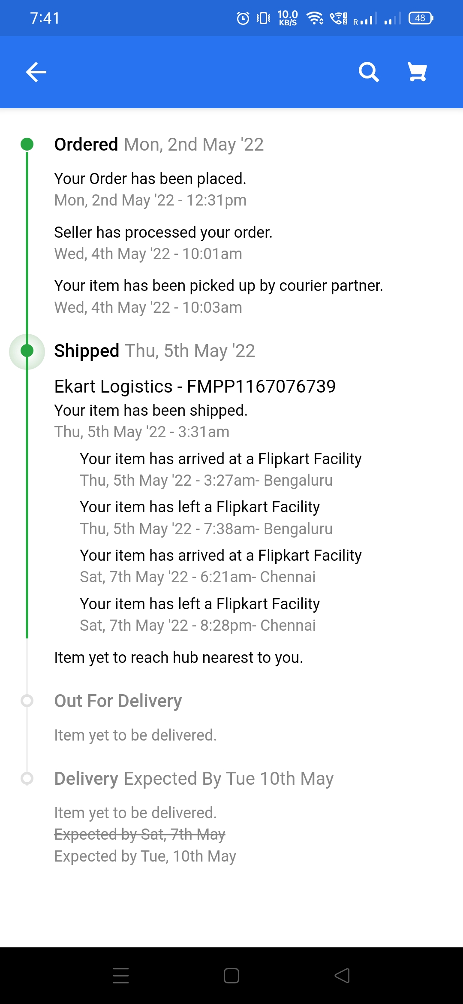Select the Shipped Thu, 5th May heading
The width and height of the screenshot is (463, 1004).
coord(154,351)
